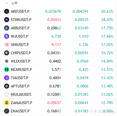Click the green NEARUSDT.P icon
Image resolution: width=117 pixels, height=116 pixels.
(7, 69)
